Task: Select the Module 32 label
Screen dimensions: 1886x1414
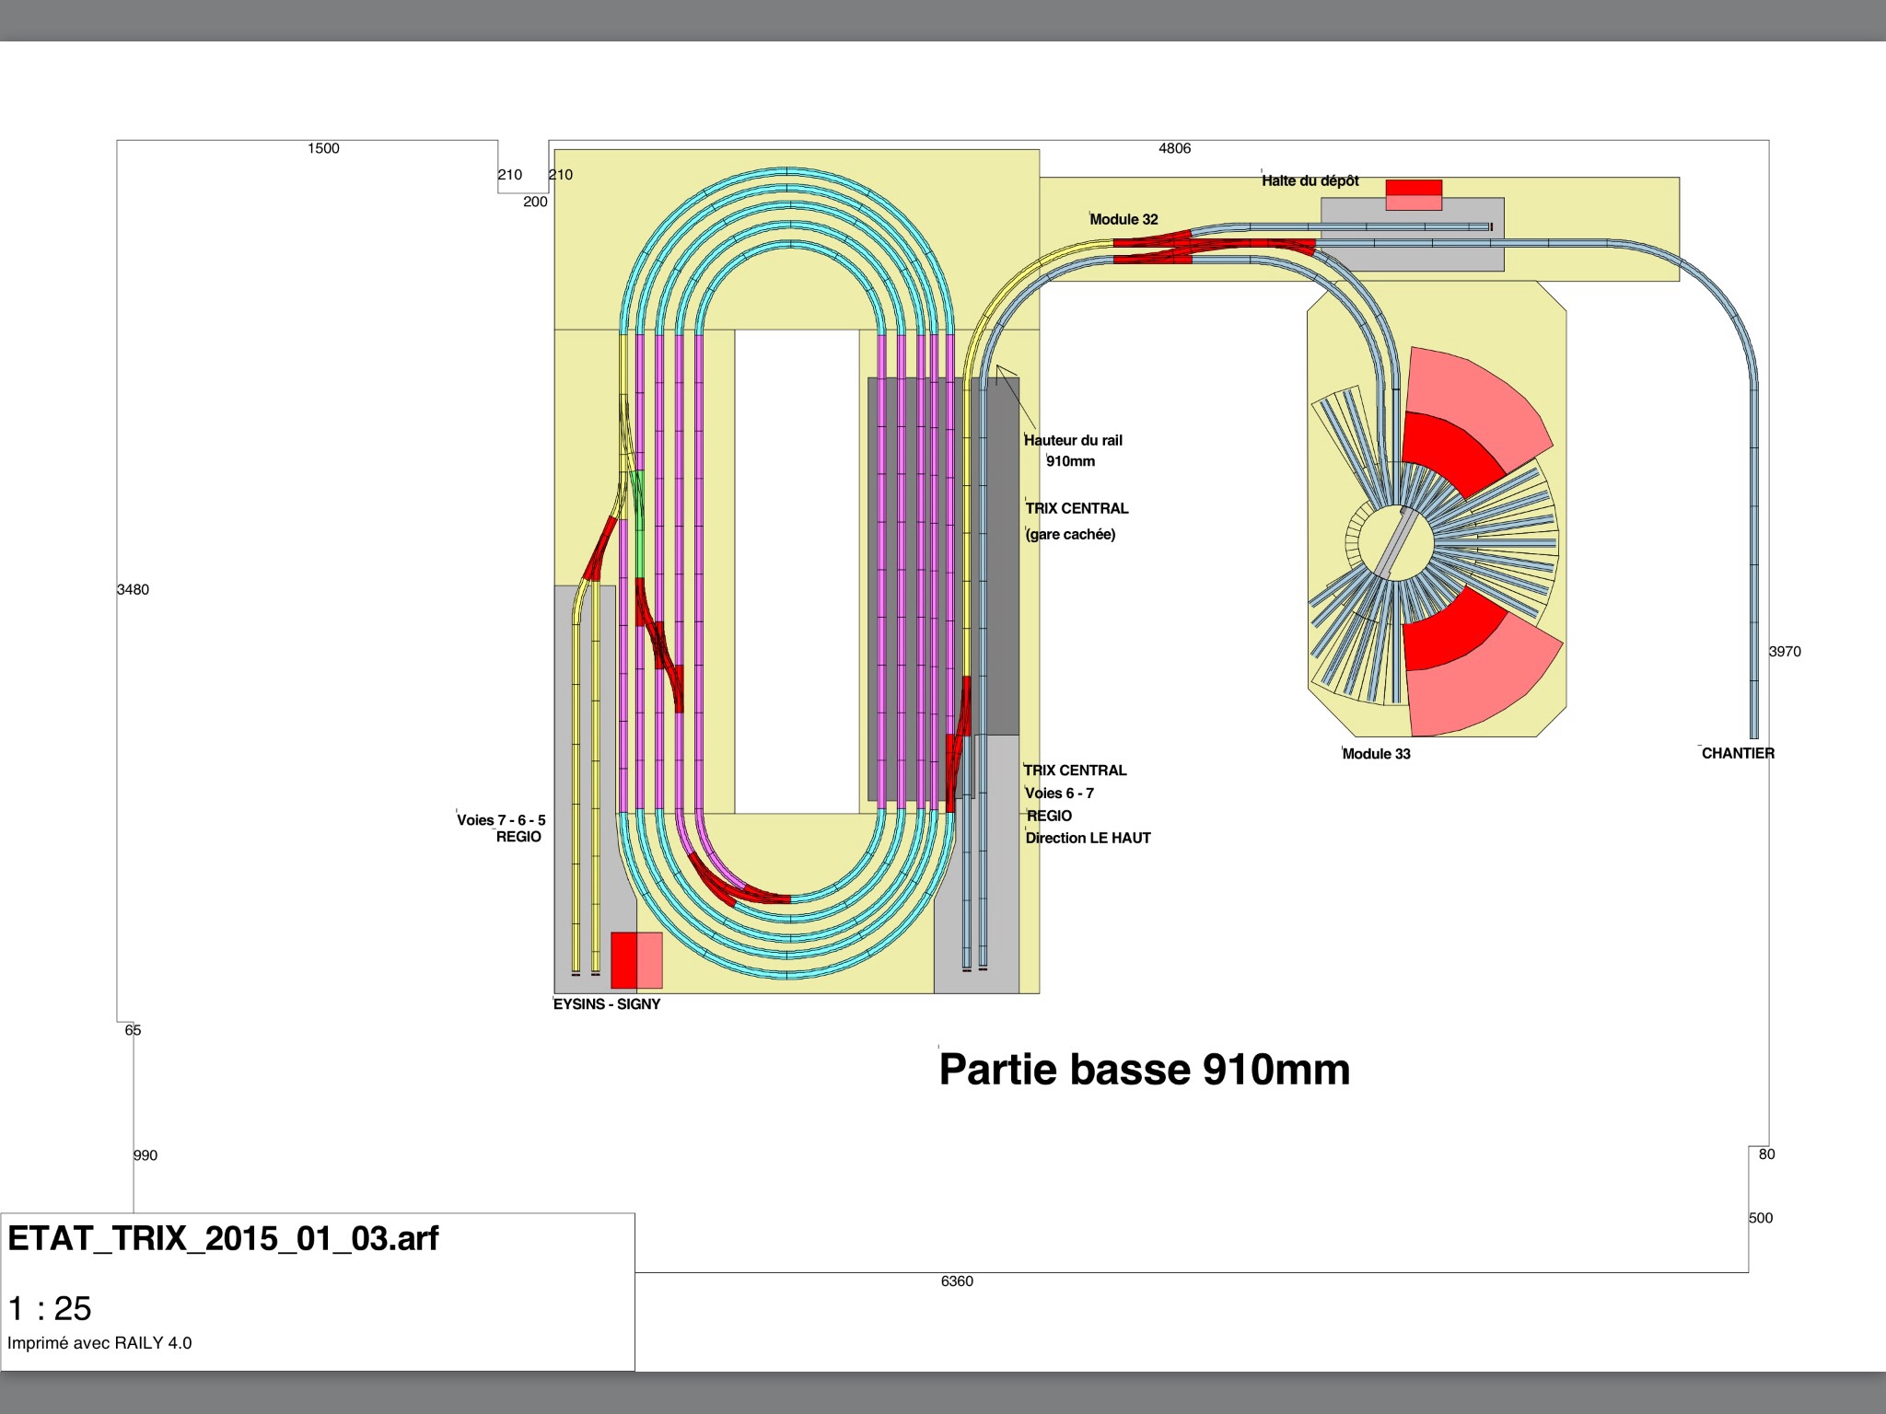Action: tap(1123, 219)
